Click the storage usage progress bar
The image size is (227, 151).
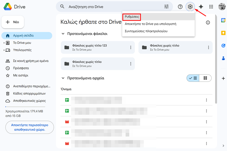(25, 107)
